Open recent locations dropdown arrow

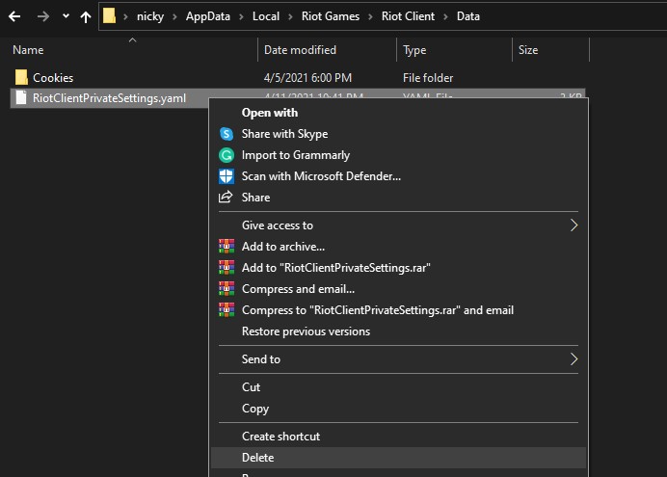point(66,16)
